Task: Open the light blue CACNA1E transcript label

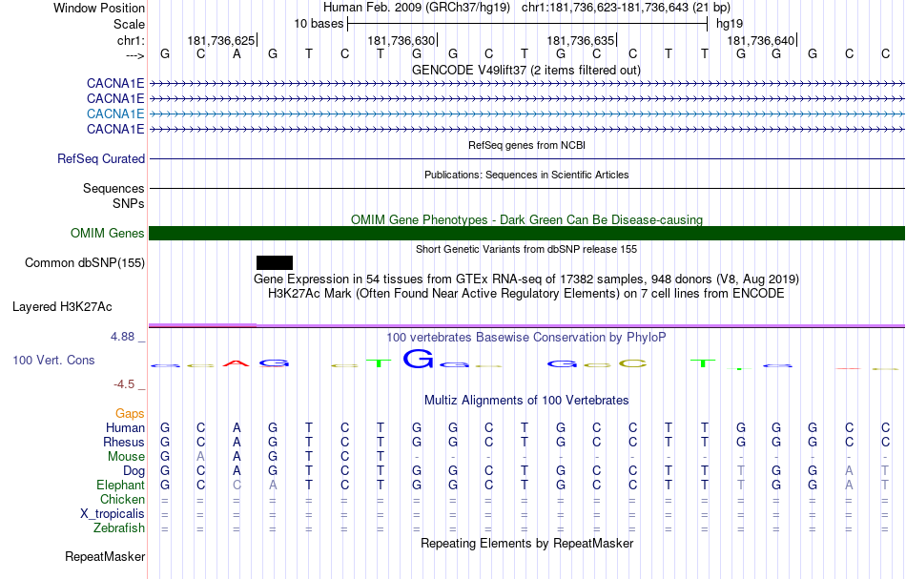Action: (x=115, y=114)
